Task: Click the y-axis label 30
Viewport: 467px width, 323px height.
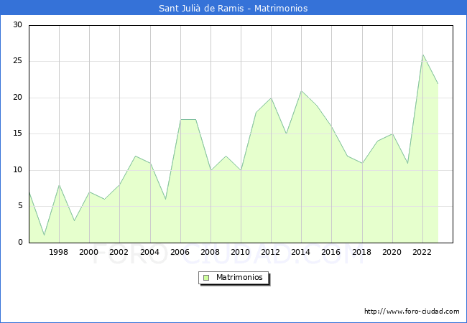Action: pyautogui.click(x=17, y=24)
